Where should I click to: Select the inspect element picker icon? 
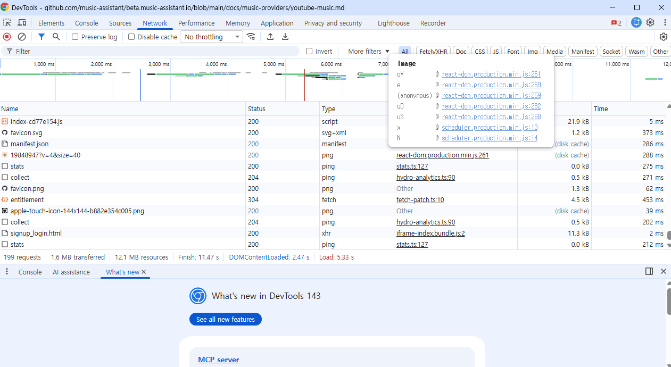(7, 23)
